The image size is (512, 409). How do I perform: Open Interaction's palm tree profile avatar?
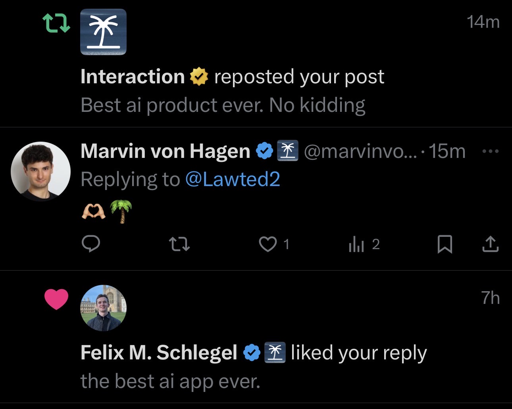[x=103, y=32]
